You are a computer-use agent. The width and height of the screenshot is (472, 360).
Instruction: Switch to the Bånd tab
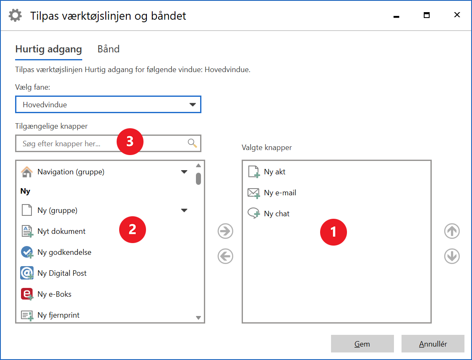coord(108,49)
